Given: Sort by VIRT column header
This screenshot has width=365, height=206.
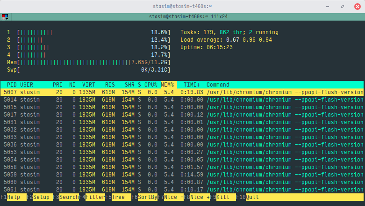Looking at the screenshot, I should tap(89, 85).
